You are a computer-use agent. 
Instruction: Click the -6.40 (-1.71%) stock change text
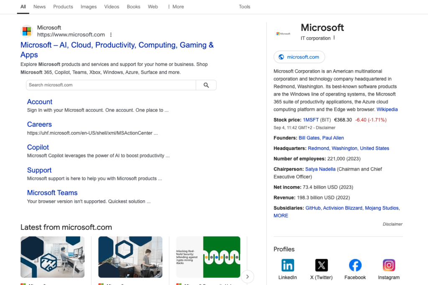tap(371, 120)
